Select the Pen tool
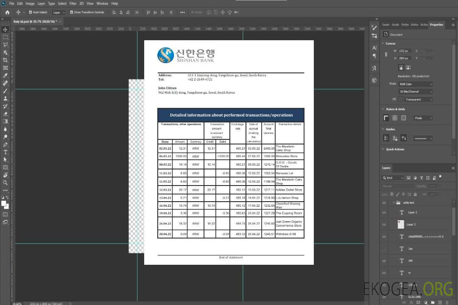The height and width of the screenshot is (305, 458). [x=5, y=144]
